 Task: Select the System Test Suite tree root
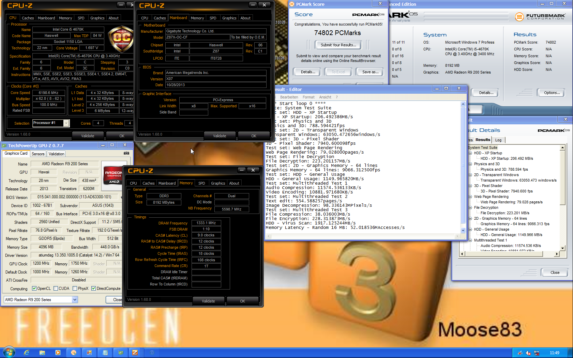point(482,147)
